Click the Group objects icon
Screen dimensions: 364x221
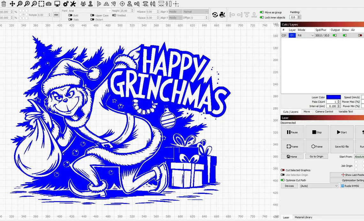83,4
